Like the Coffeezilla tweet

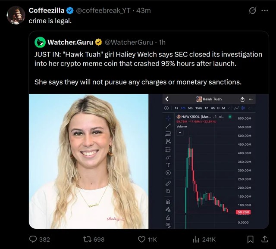click(x=141, y=239)
